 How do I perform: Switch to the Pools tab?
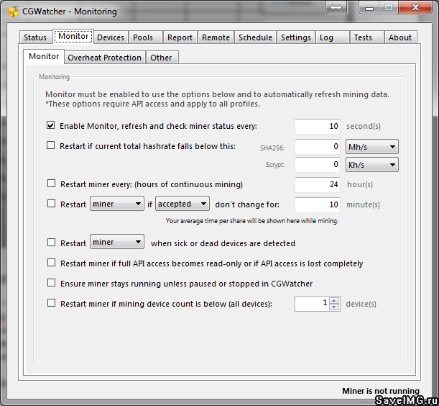click(x=143, y=37)
